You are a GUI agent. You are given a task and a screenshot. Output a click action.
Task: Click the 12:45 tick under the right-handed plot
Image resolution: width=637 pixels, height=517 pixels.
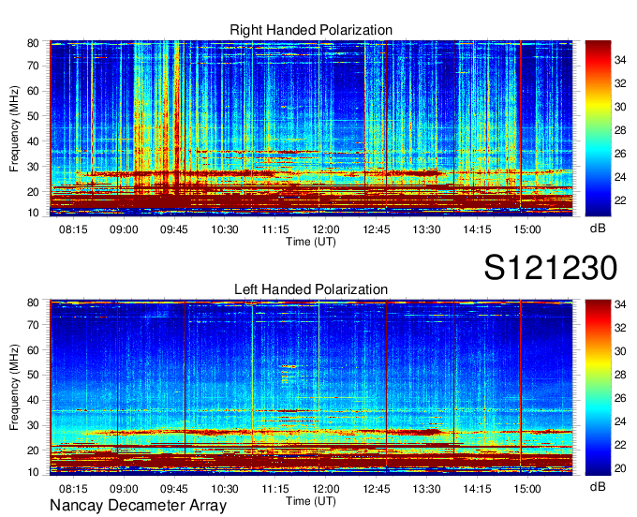(x=377, y=229)
